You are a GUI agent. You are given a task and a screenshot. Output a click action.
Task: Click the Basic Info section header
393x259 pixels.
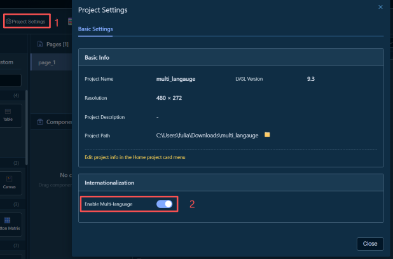coord(99,58)
